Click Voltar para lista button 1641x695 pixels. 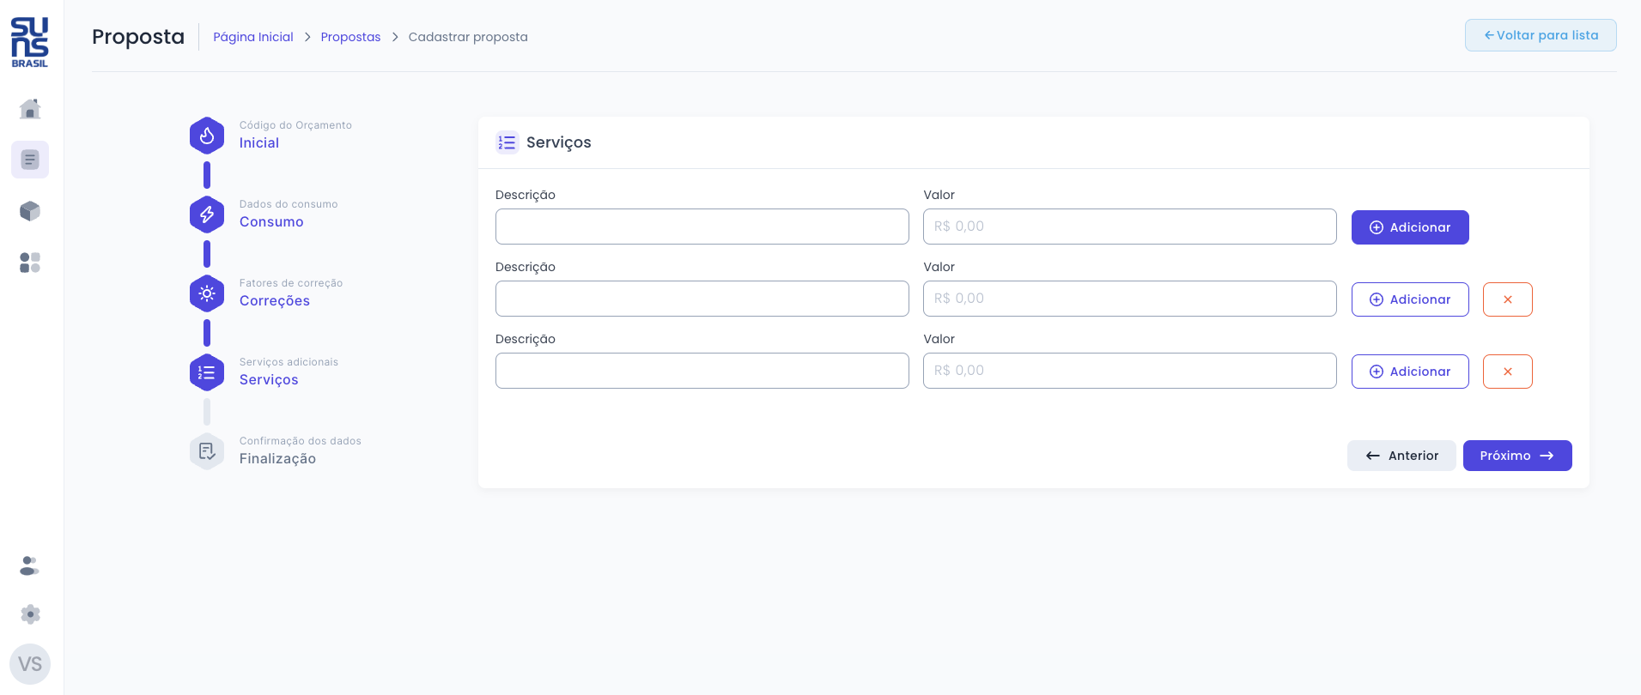1540,35
